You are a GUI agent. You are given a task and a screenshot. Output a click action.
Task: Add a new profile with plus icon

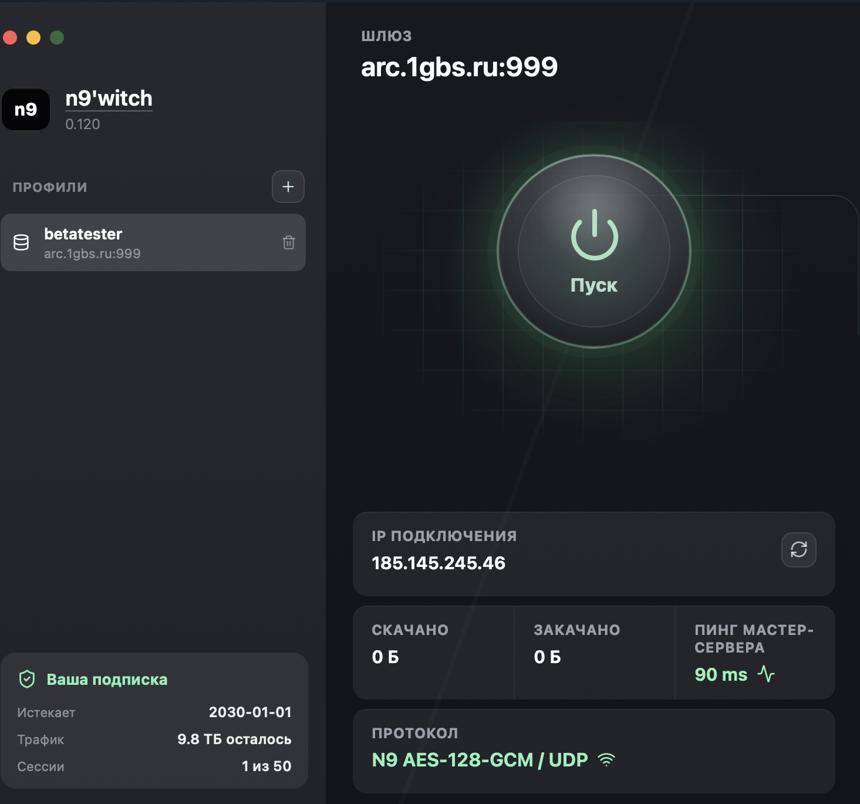click(x=288, y=187)
